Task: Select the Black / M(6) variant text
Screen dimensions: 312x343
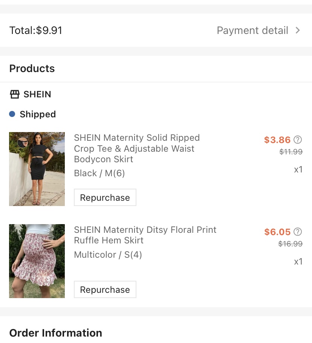Action: [99, 173]
